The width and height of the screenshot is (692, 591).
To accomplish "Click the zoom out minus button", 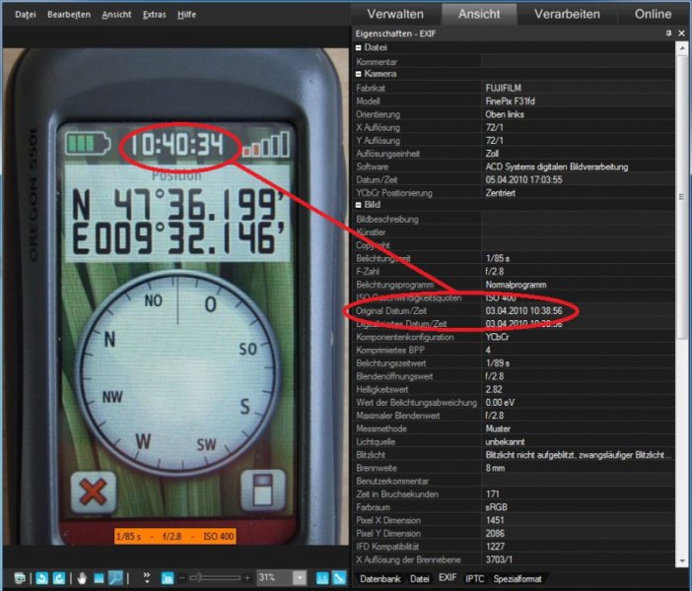I will 181,578.
